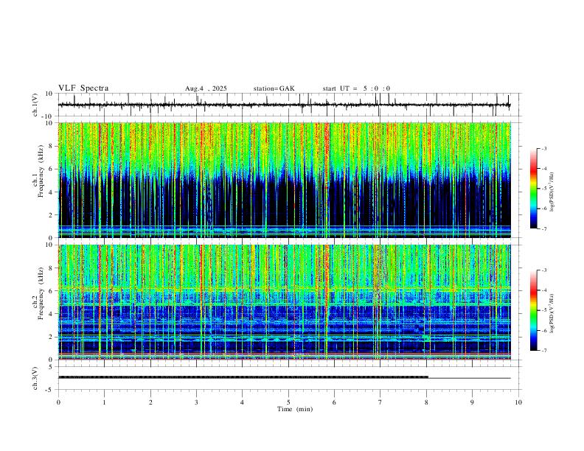Click the upper color bar for ch.1 PSD
This screenshot has height=451, width=584.
click(534, 189)
